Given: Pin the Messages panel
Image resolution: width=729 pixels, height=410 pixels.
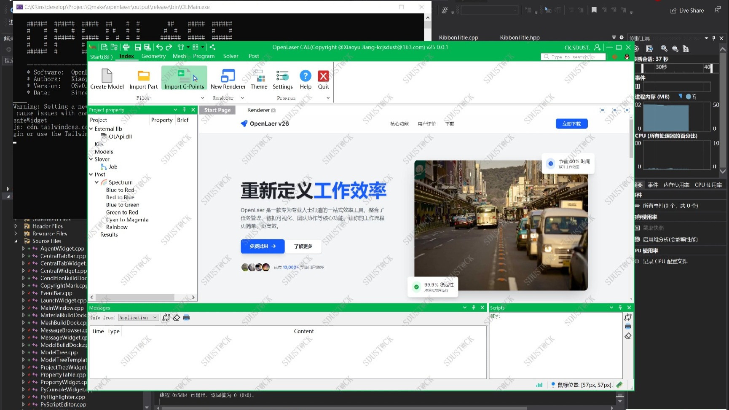Looking at the screenshot, I should pos(474,308).
